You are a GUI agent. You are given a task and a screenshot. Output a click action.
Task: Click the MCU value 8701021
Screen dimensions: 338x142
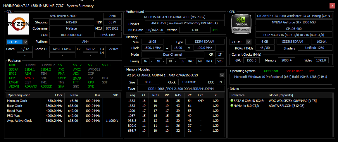tap(112, 28)
